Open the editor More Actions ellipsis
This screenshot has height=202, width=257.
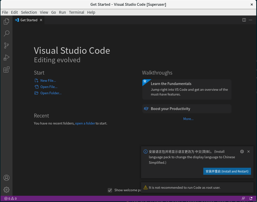[251, 20]
